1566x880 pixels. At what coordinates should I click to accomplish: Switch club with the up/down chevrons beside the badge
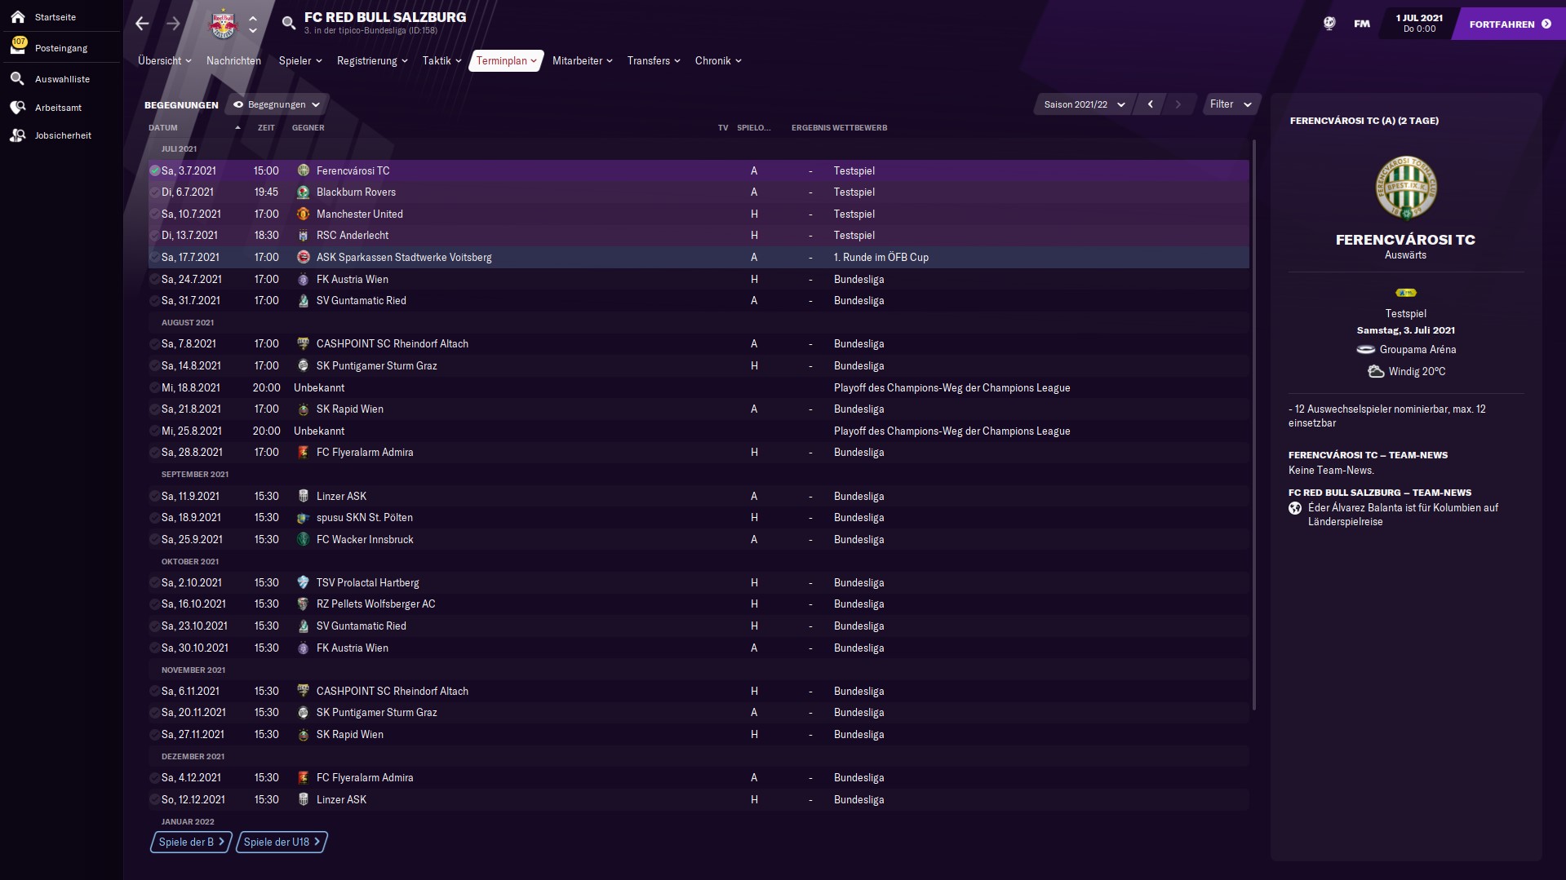point(253,24)
